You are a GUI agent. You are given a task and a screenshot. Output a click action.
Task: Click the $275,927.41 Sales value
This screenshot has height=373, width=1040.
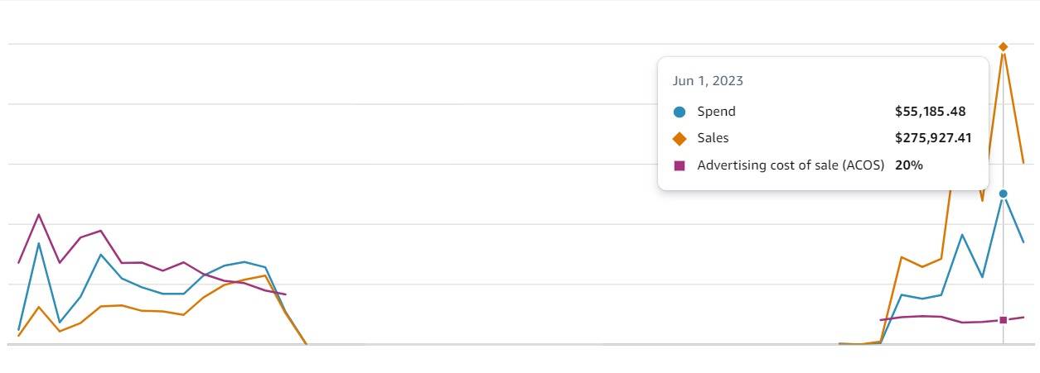point(933,138)
